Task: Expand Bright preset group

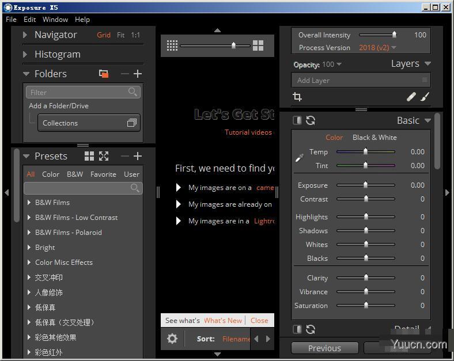Action: click(x=29, y=248)
